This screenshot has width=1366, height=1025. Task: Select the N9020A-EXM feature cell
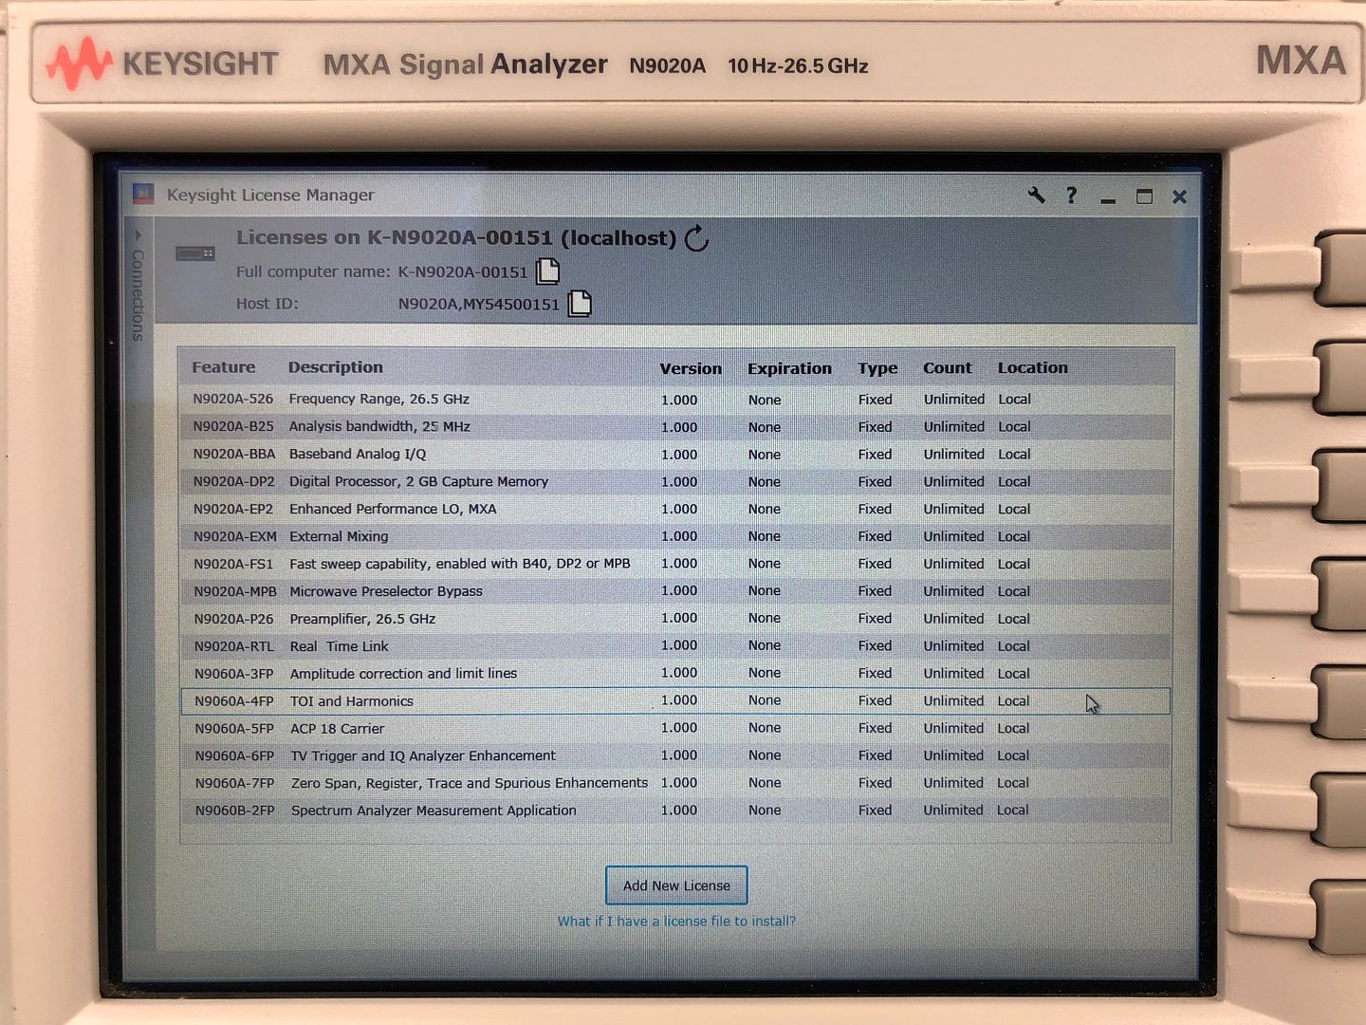(x=235, y=537)
